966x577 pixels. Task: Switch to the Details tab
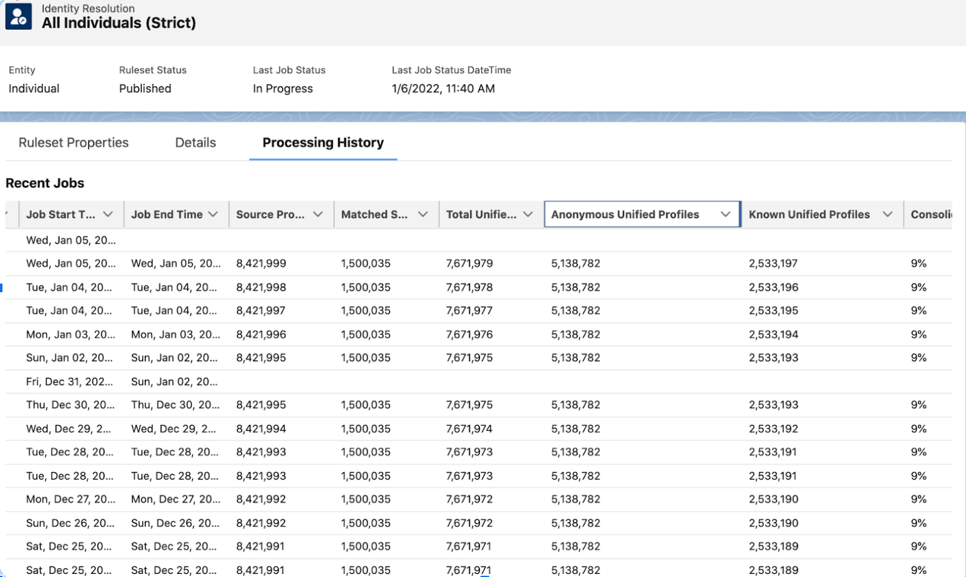(195, 143)
